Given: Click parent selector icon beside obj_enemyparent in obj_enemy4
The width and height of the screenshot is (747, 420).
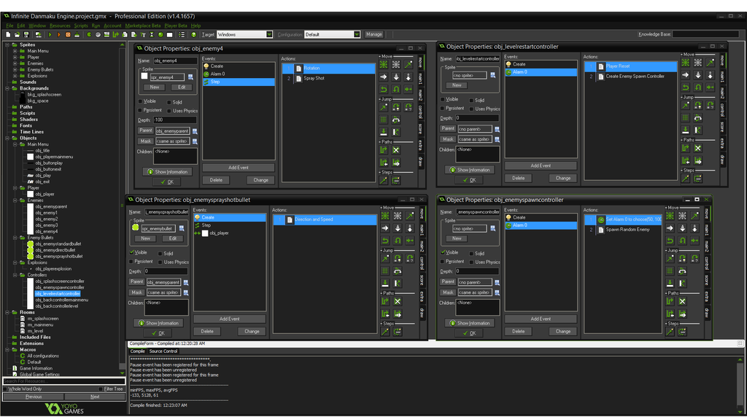Looking at the screenshot, I should point(196,131).
